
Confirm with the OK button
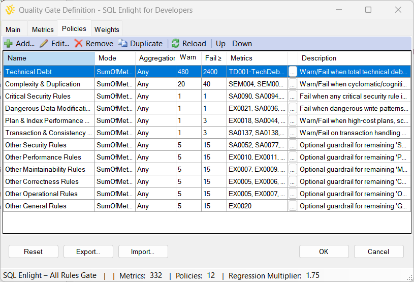pyautogui.click(x=324, y=252)
